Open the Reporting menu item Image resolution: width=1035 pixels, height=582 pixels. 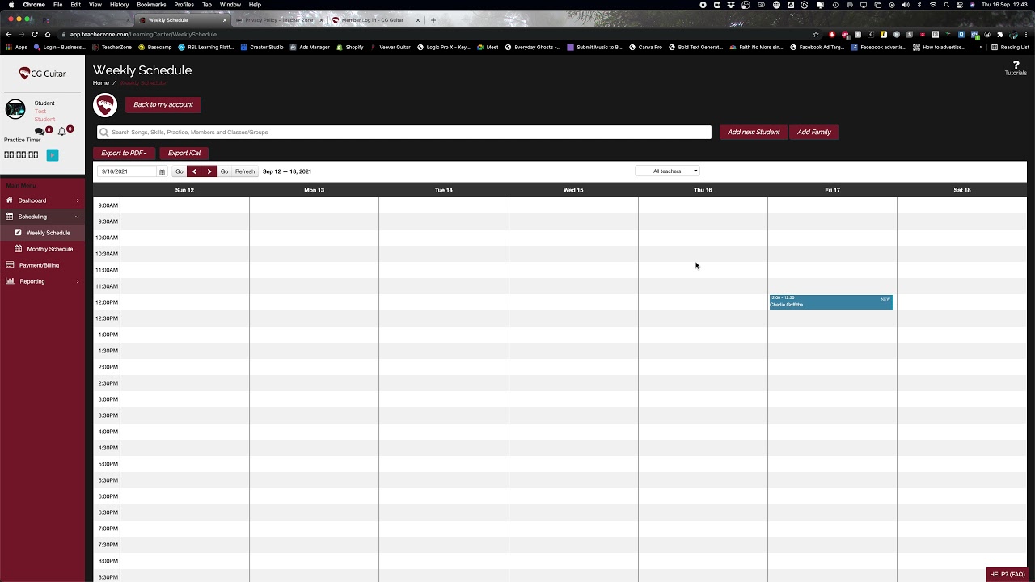pyautogui.click(x=32, y=281)
